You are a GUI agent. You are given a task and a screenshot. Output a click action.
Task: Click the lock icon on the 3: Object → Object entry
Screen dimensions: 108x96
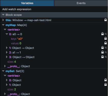click(102, 57)
